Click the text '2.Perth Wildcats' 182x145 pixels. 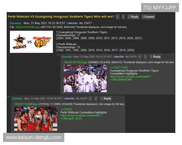(x=66, y=44)
